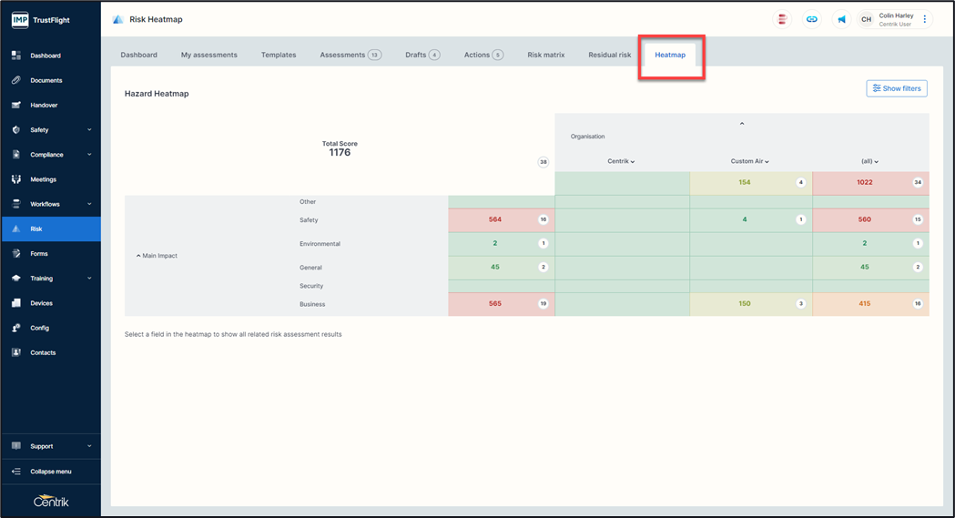Open Contacts in the sidebar
955x518 pixels.
coord(43,352)
